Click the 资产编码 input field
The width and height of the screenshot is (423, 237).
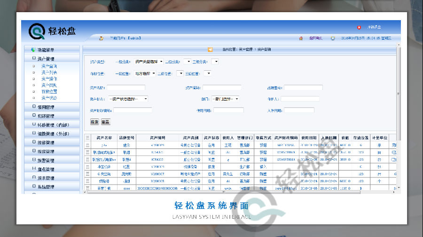point(222,88)
